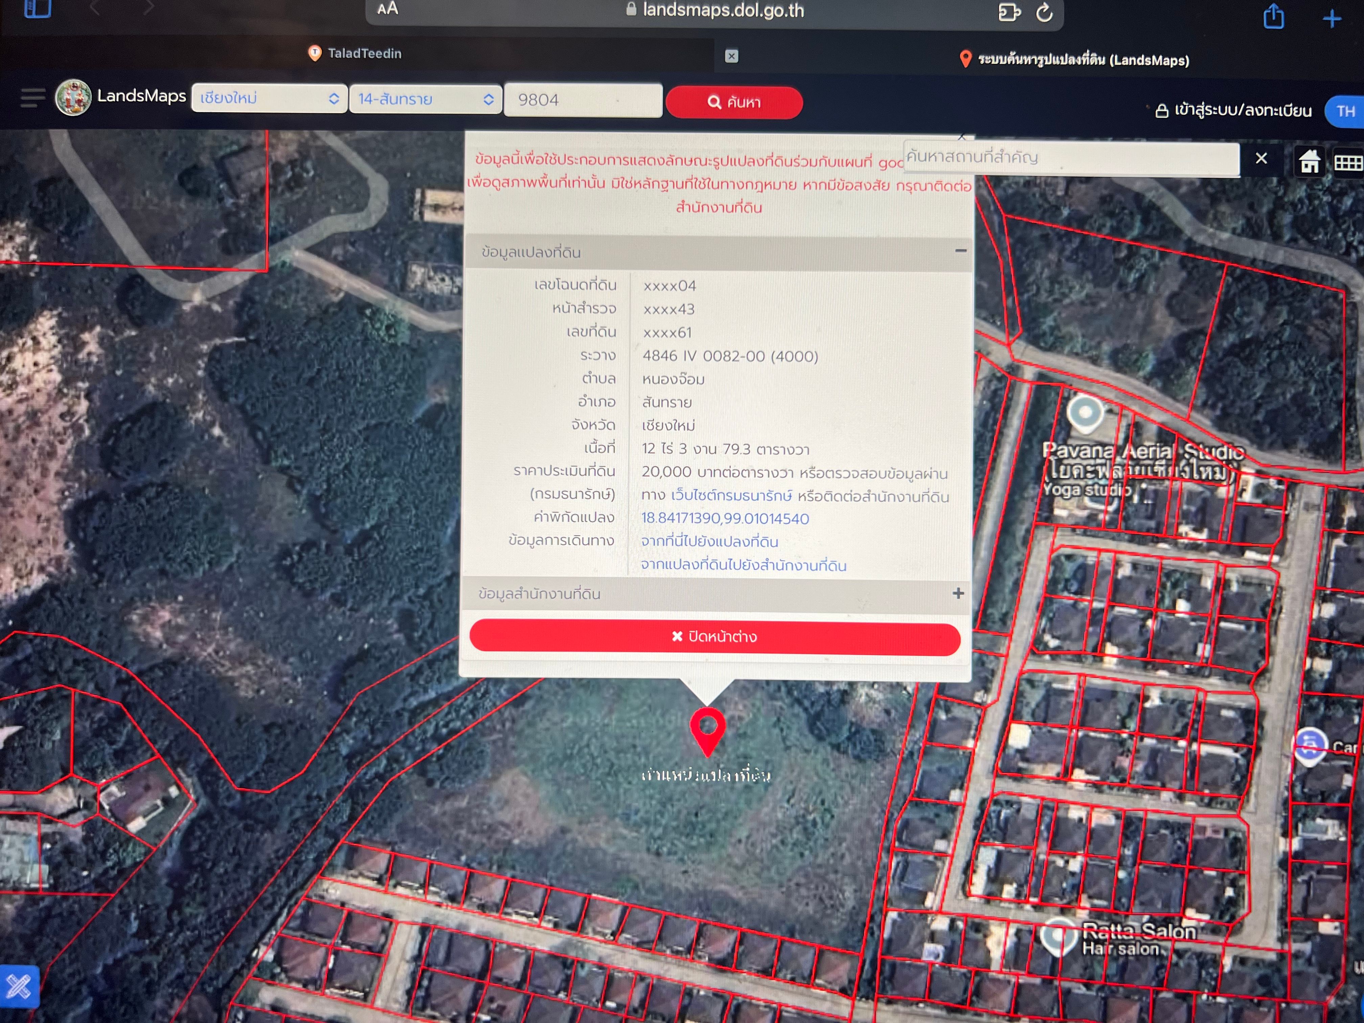The width and height of the screenshot is (1364, 1023).
Task: Open the 14-สันทราย district dropdown
Action: coord(426,99)
